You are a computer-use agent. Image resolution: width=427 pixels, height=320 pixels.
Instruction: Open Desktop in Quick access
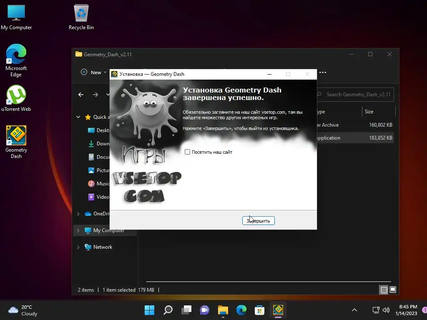tap(98, 130)
